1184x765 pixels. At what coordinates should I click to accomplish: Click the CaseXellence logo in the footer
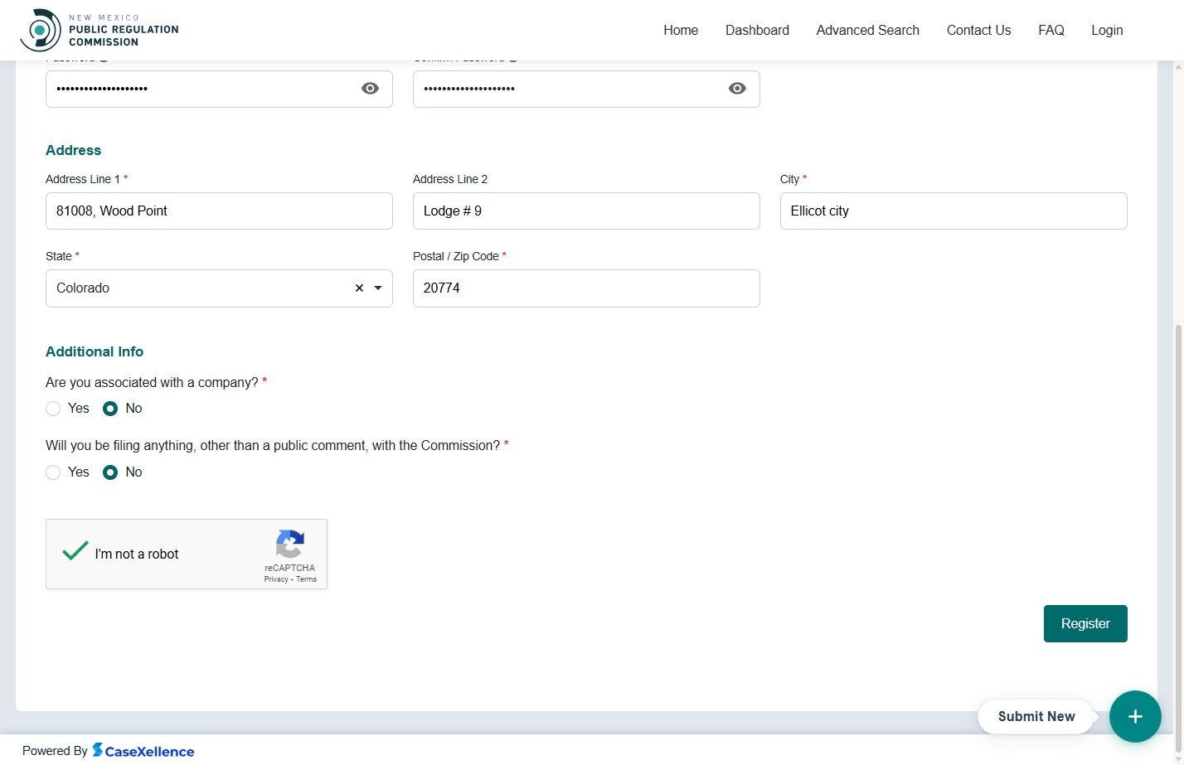(143, 750)
